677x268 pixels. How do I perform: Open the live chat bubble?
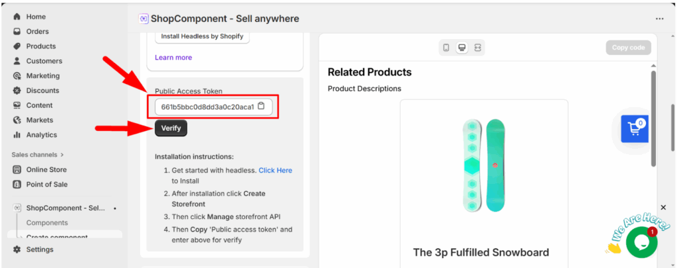(x=641, y=244)
